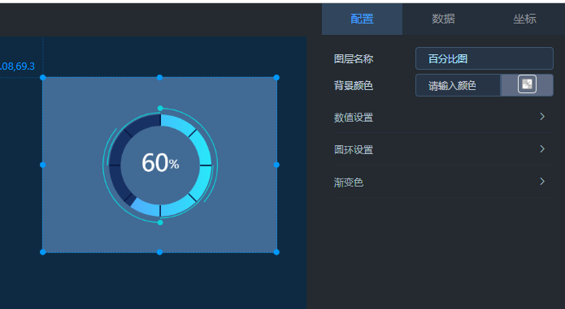This screenshot has width=565, height=309.
Task: Expand the 渐变色 section chevron
Action: (542, 182)
